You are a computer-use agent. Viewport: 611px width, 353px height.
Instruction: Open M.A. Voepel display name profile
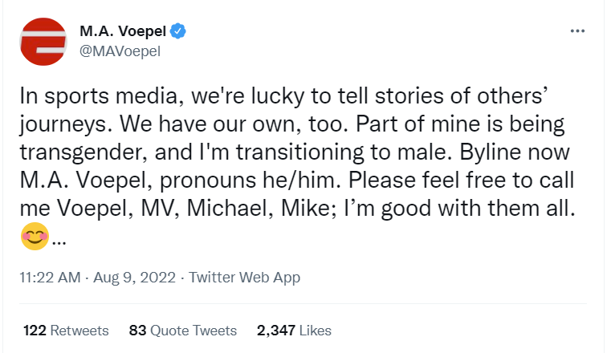(x=123, y=30)
